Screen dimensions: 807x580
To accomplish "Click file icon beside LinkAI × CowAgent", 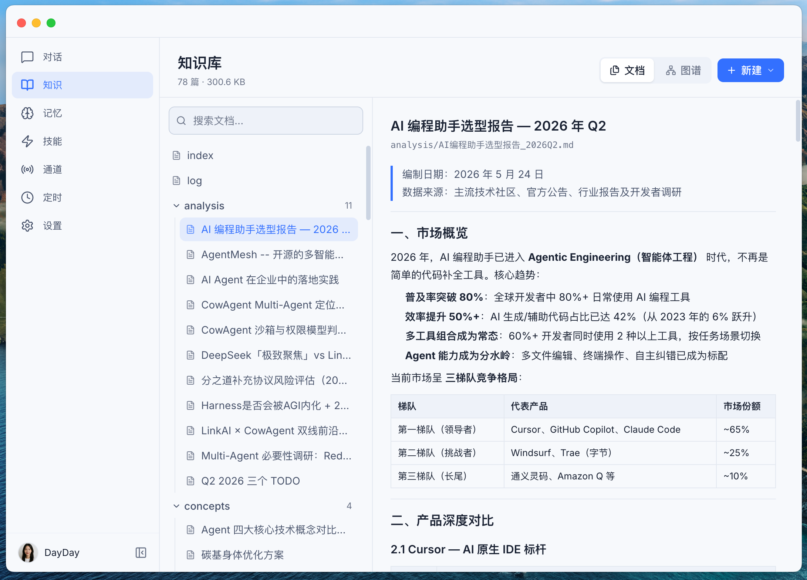I will tap(190, 431).
